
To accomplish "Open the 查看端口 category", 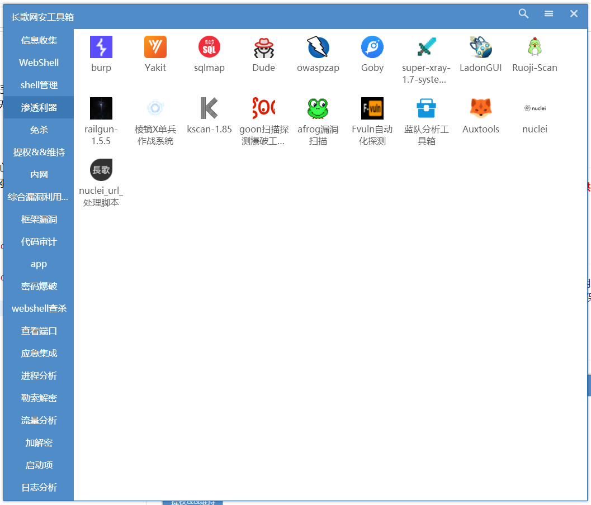I will tap(39, 331).
